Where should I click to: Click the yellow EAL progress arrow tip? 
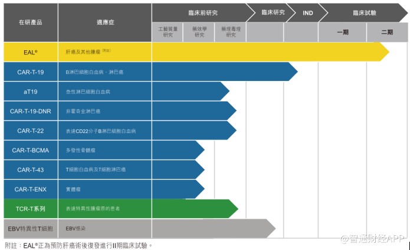coord(385,52)
